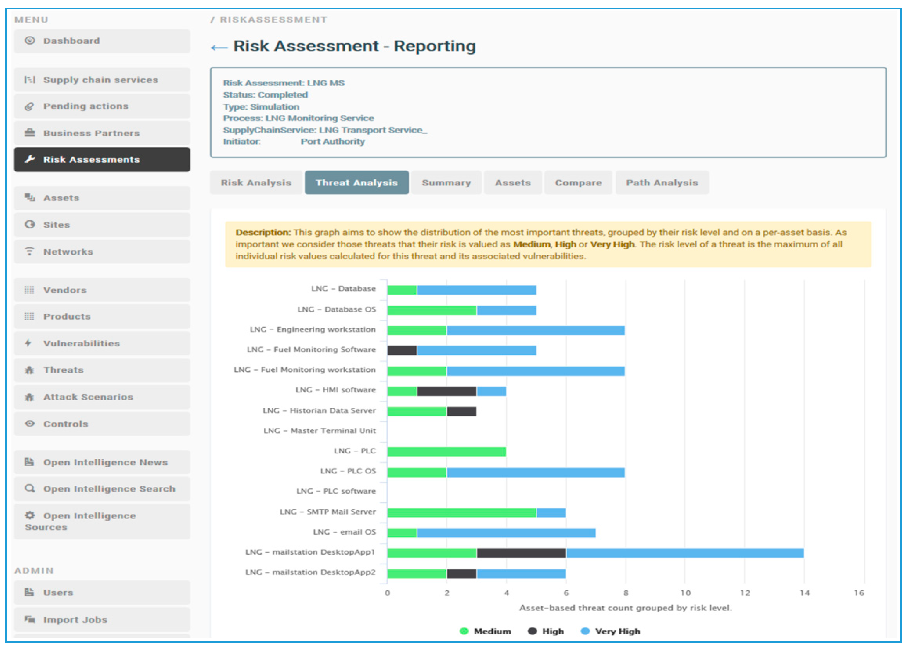
Task: Click the back arrow beside the page title
Action: pos(219,48)
